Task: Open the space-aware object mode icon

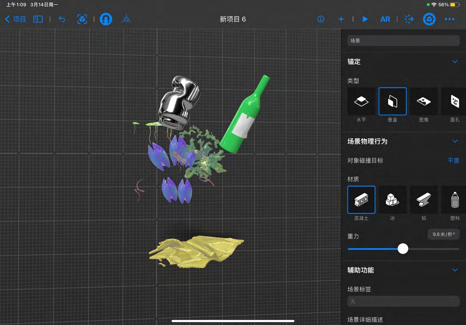Action: click(x=126, y=19)
